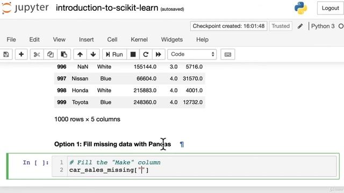Move selected cell down arrow

(93, 54)
